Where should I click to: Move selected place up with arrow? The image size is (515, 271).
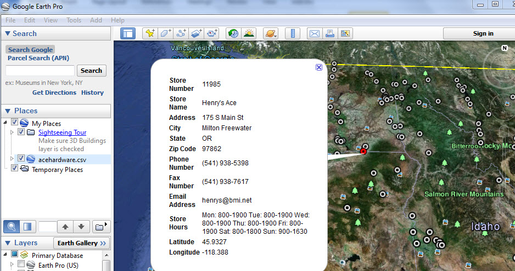(65, 227)
